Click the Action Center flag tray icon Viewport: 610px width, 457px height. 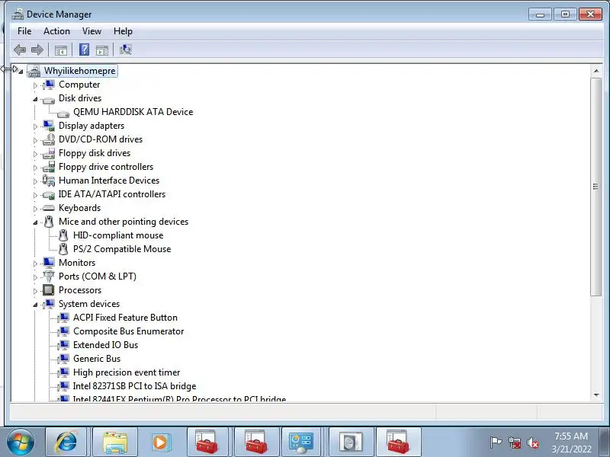pyautogui.click(x=496, y=443)
